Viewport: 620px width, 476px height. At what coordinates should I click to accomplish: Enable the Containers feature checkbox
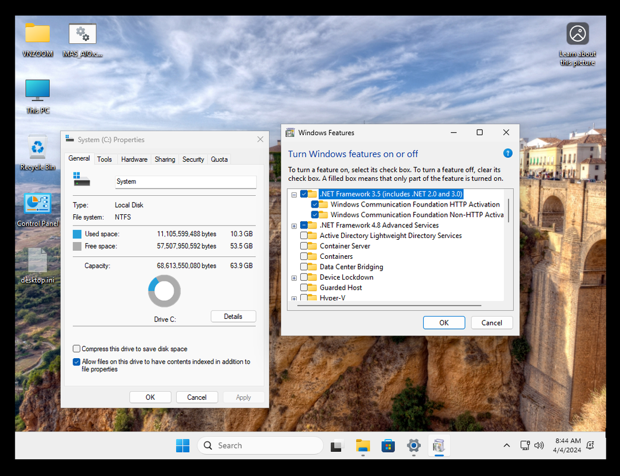[x=304, y=256]
